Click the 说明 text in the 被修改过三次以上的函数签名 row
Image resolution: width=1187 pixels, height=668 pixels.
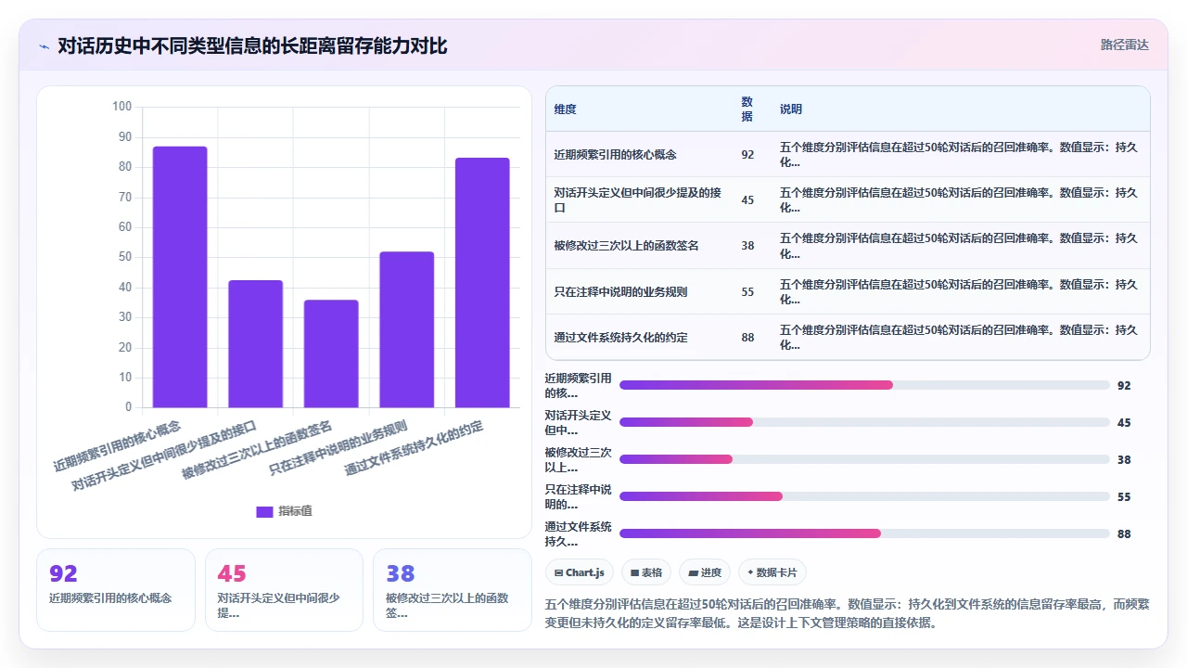coord(959,246)
